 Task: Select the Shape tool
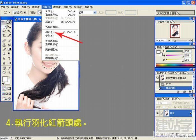click(x=9, y=63)
